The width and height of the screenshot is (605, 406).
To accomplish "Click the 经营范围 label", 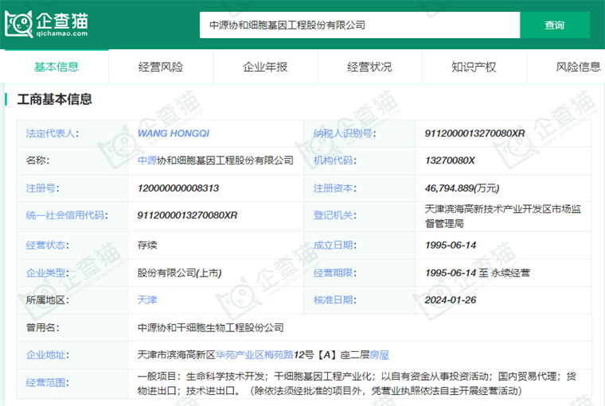I will [x=47, y=382].
